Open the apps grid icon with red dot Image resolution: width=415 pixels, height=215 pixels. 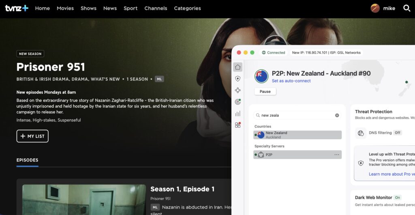[237, 125]
